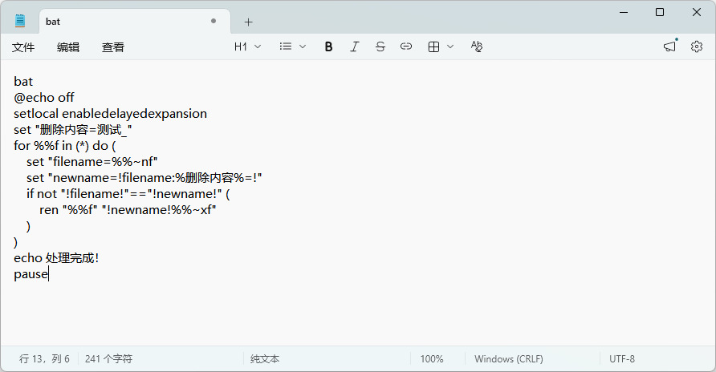Open the 文件 menu
Image resolution: width=716 pixels, height=372 pixels.
pyautogui.click(x=23, y=47)
